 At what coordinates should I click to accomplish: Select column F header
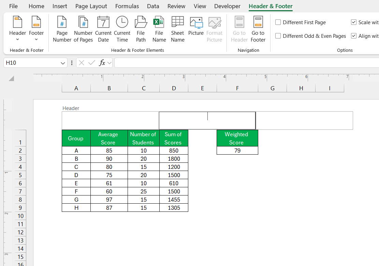tap(237, 88)
